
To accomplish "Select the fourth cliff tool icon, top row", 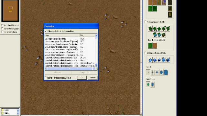I will point(164,29).
